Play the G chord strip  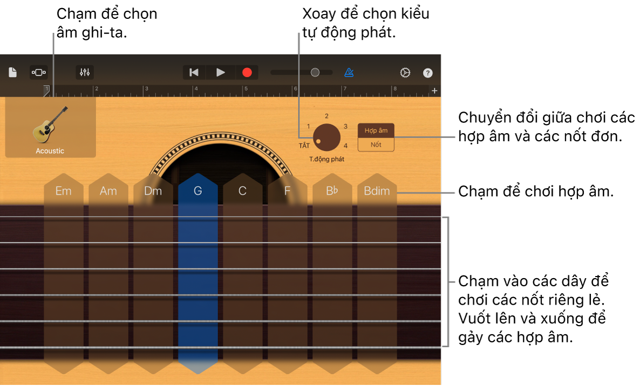198,270
